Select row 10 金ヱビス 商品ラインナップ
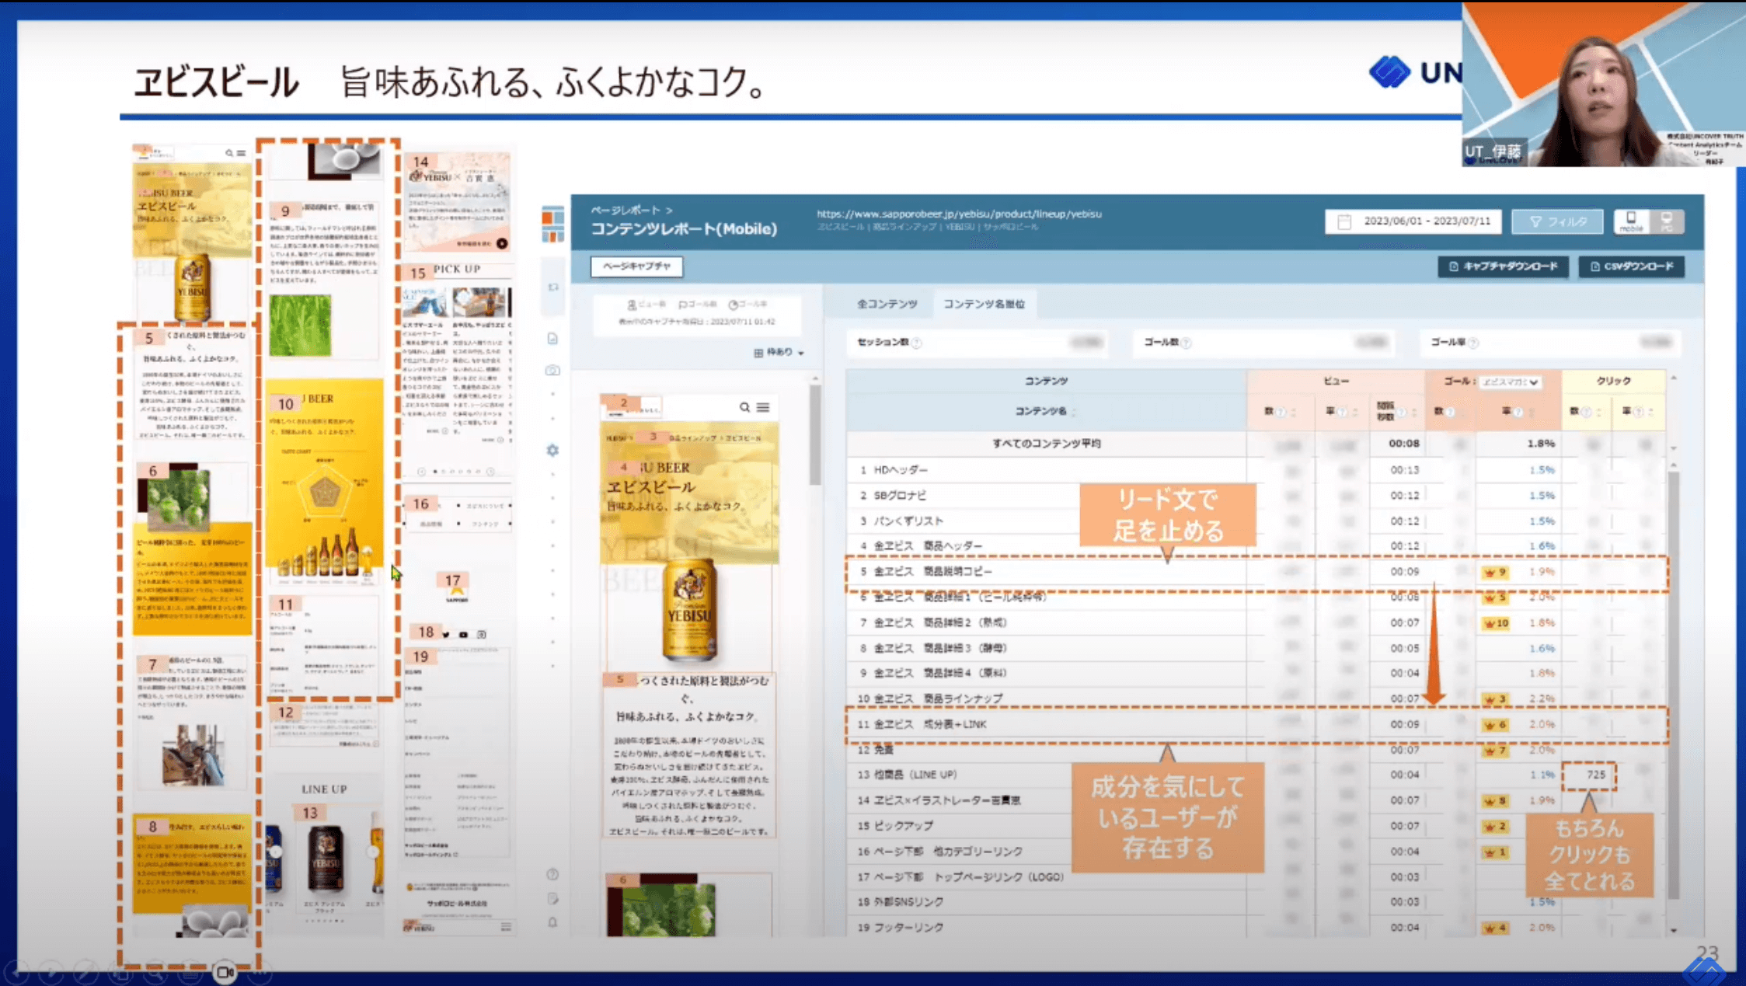Screen dimensions: 1746x986 pyautogui.click(x=1256, y=699)
